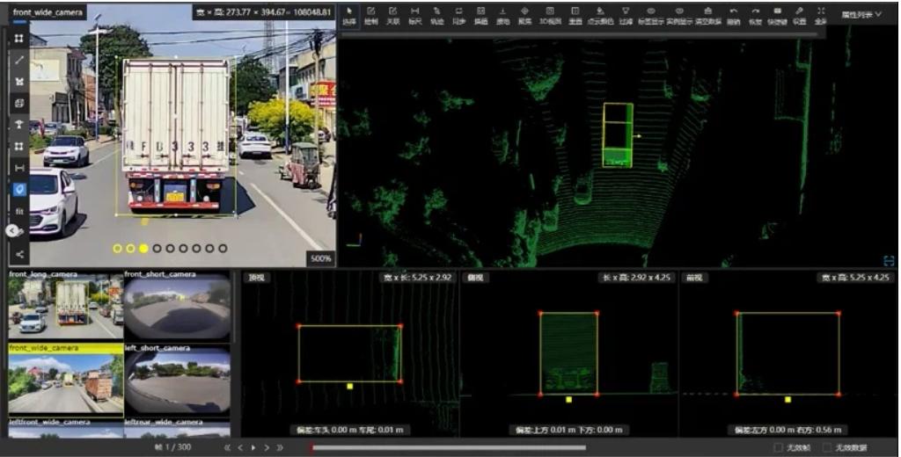
Task: Click the 过滤 filter funnel icon
Action: pos(626,16)
